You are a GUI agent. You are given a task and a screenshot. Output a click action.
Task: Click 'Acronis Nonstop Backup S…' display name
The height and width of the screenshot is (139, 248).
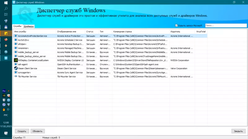[70, 44]
